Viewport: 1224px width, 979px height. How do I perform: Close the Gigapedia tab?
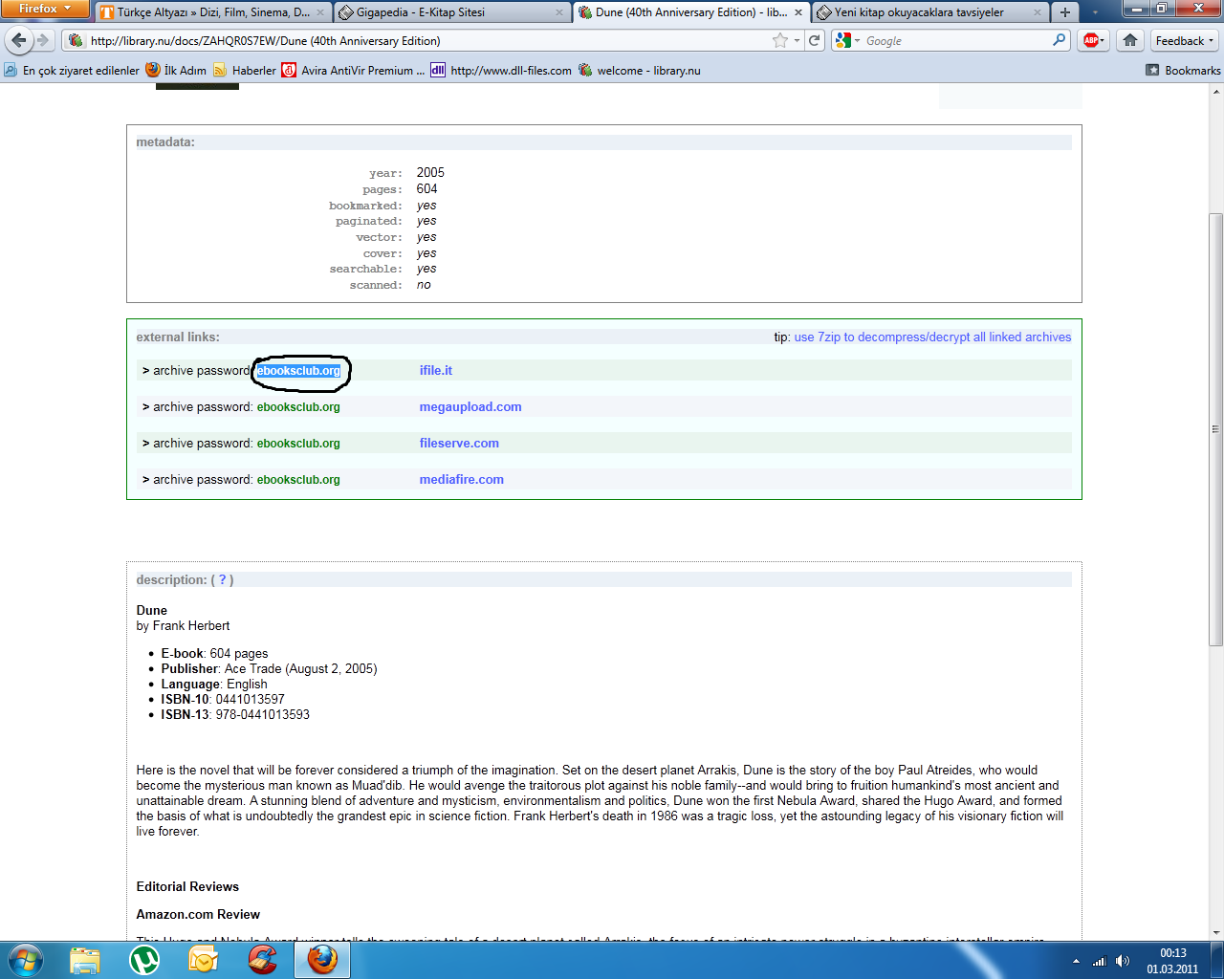pyautogui.click(x=559, y=12)
